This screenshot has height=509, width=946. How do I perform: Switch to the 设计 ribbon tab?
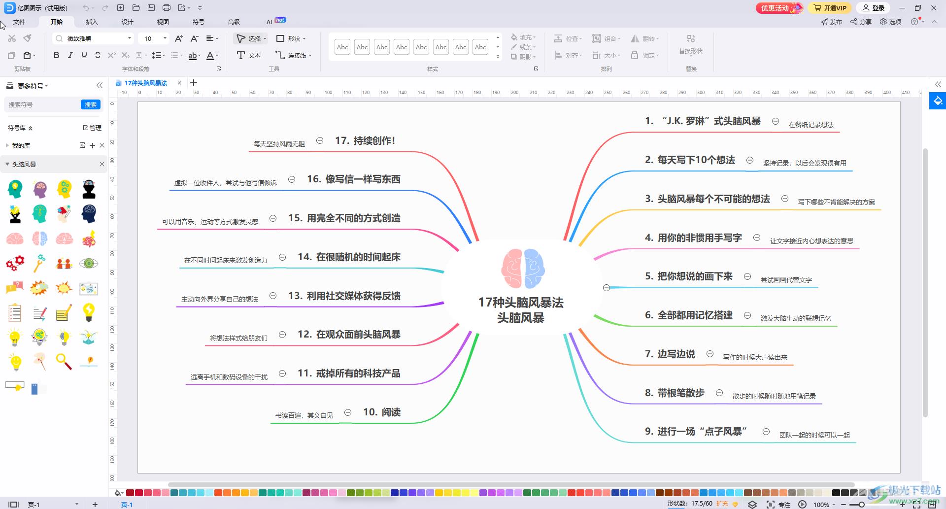[x=128, y=22]
